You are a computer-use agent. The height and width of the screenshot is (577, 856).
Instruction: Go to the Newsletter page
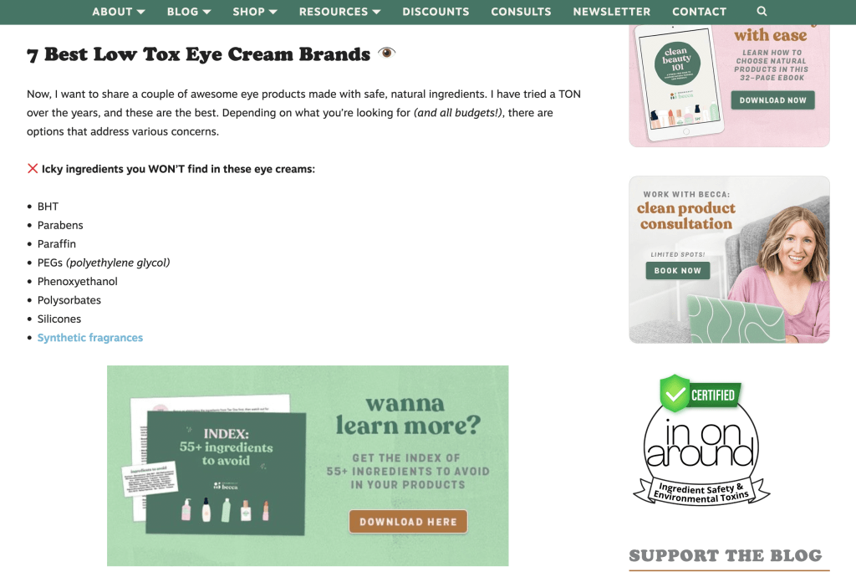pos(611,12)
